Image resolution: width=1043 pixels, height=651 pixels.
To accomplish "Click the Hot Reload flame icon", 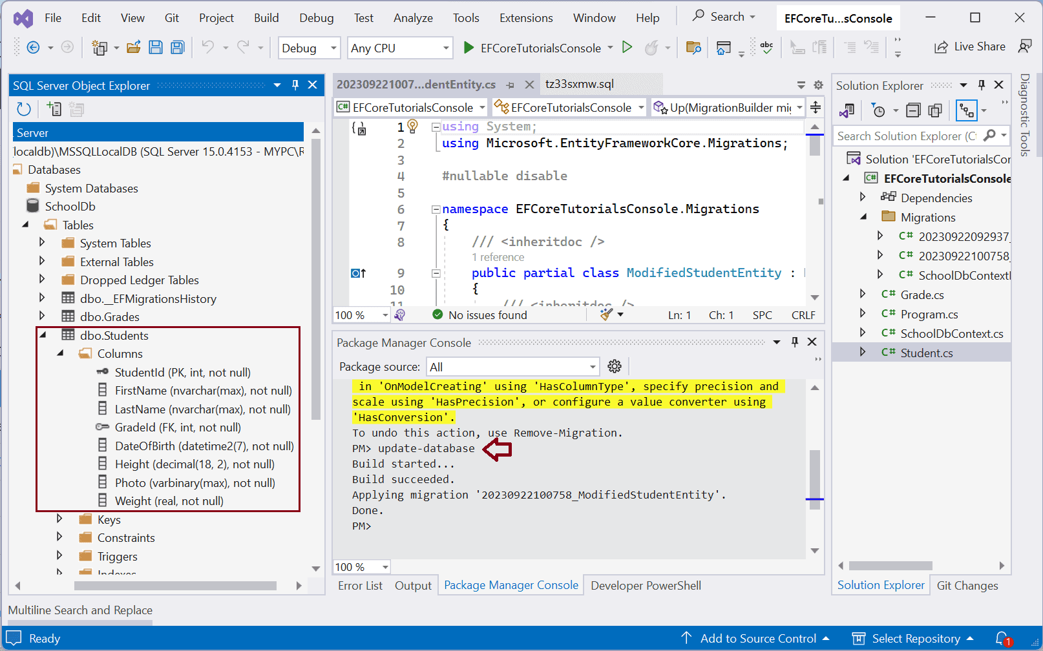I will click(x=652, y=47).
